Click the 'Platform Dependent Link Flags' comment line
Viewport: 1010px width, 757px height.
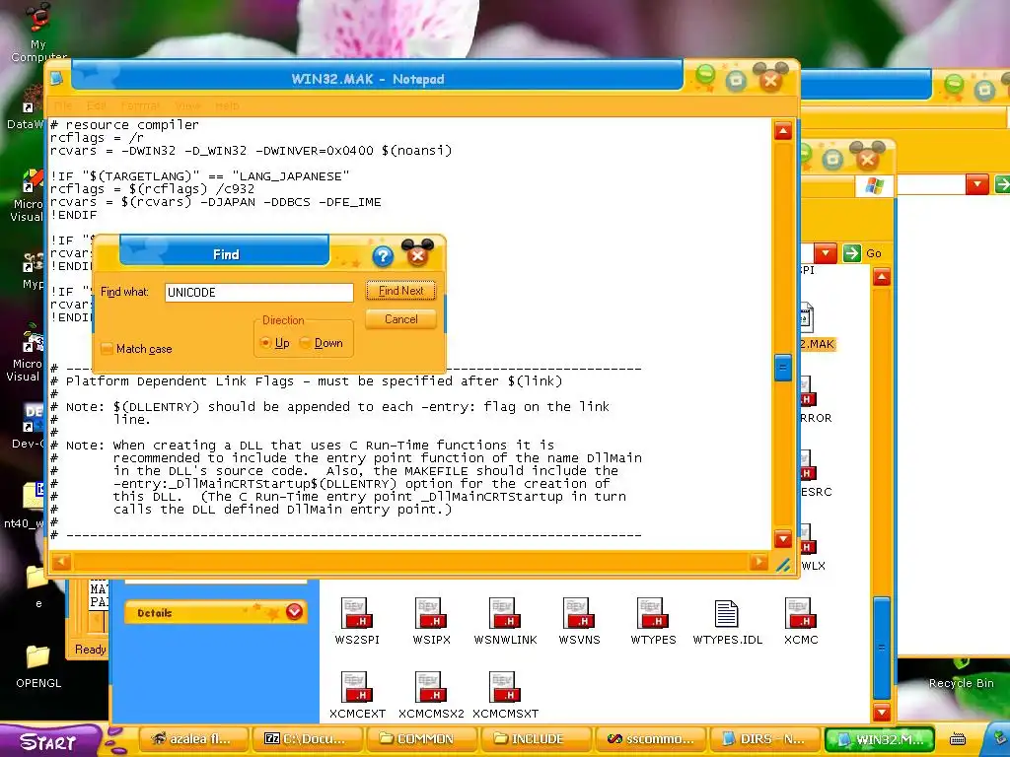point(307,381)
